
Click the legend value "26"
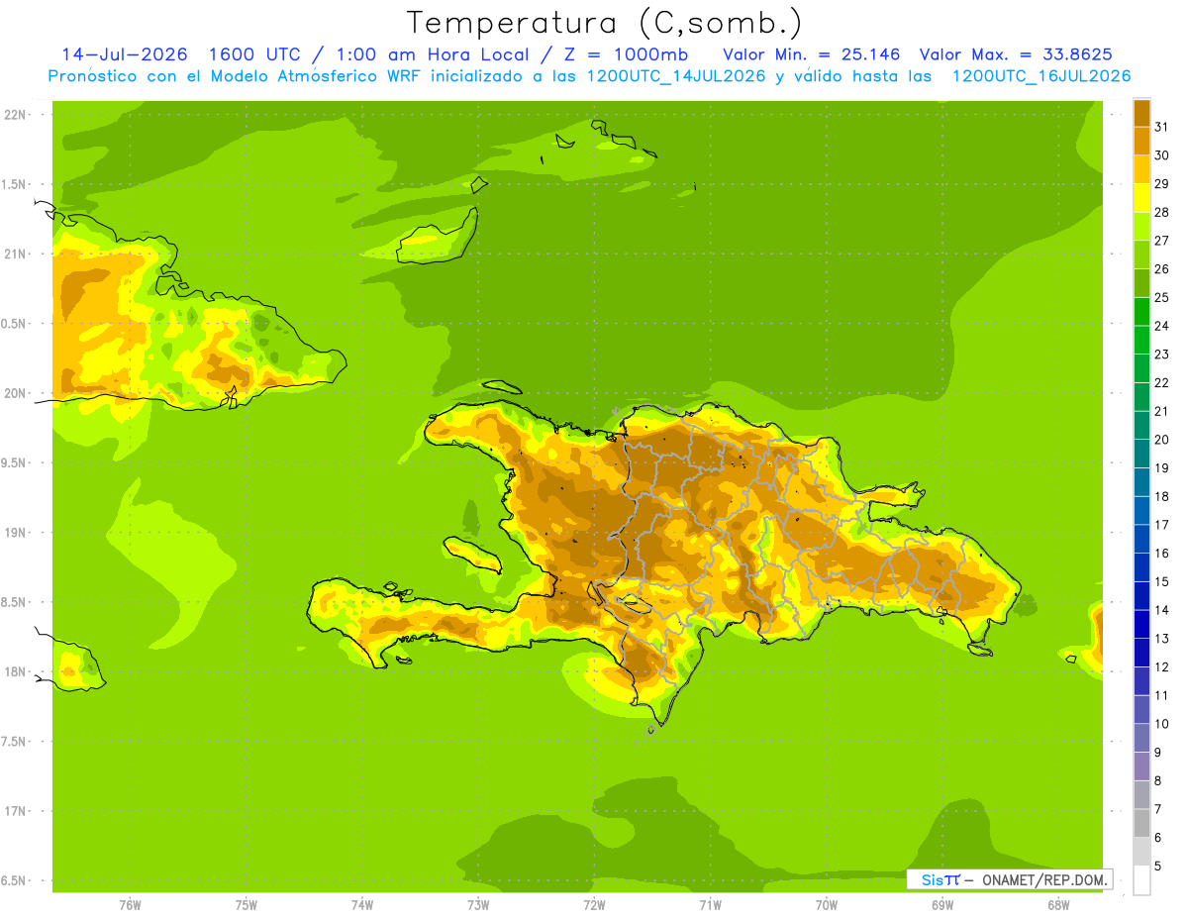1162,269
